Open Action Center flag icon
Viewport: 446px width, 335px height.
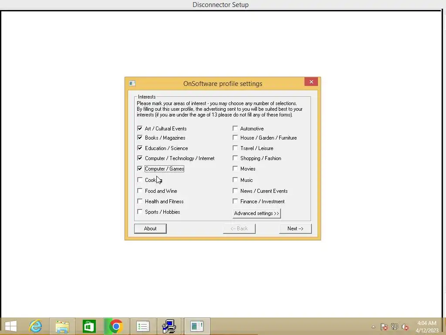(x=384, y=326)
